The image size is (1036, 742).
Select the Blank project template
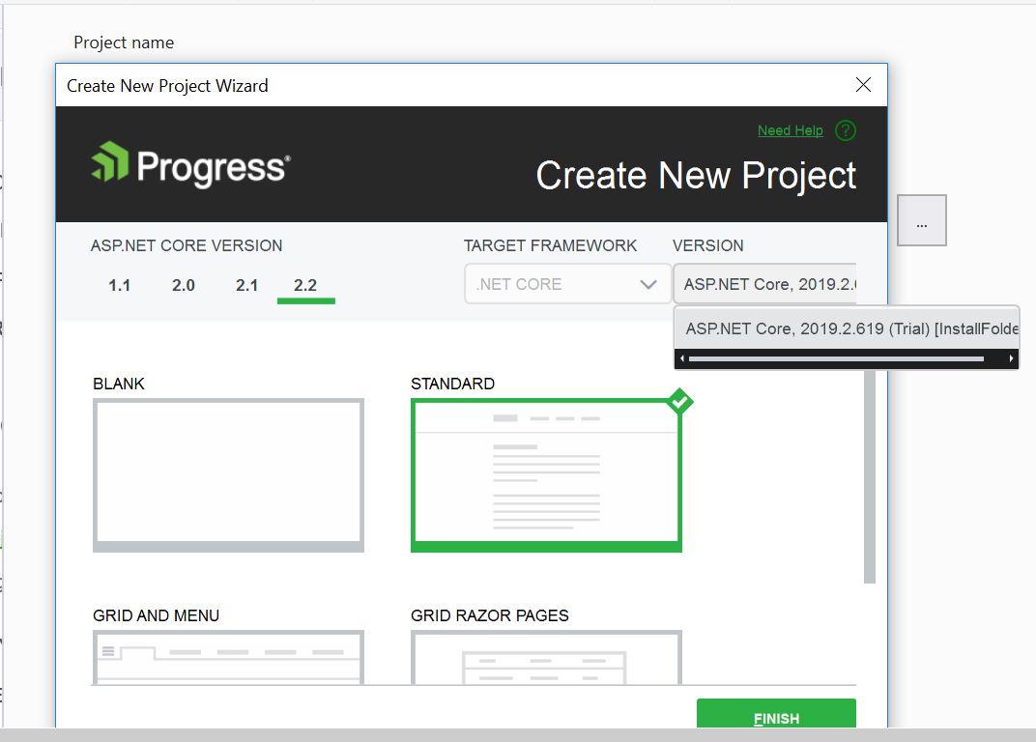tap(229, 475)
